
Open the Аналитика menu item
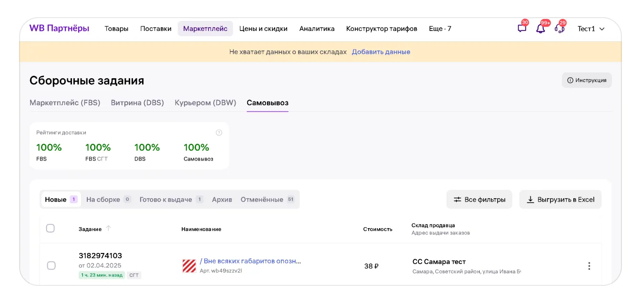(317, 29)
